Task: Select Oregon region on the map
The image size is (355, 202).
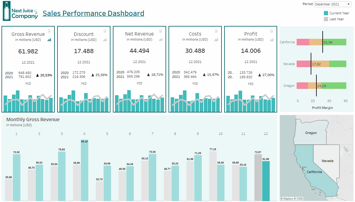Action: tap(311, 133)
